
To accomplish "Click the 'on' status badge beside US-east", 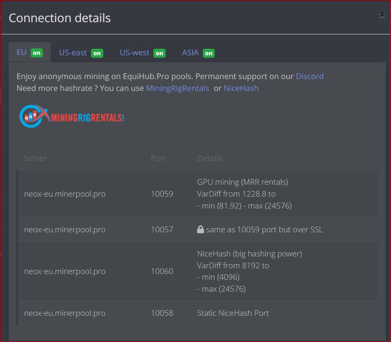I will pos(97,53).
